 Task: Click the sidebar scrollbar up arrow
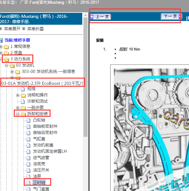click(85, 15)
